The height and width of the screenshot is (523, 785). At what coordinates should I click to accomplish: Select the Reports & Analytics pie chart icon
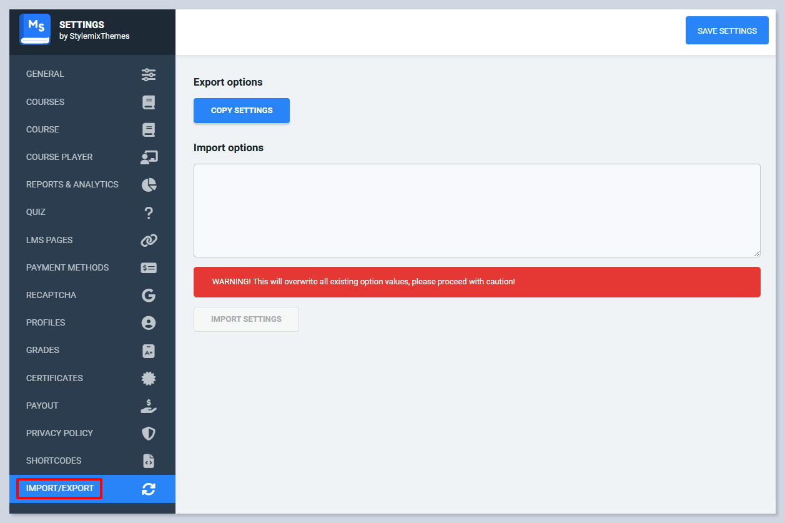[x=149, y=185]
